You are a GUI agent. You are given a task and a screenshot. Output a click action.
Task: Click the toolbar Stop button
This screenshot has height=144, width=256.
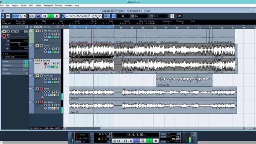click(x=44, y=16)
